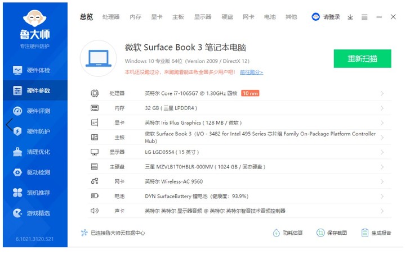Click the 显卡 graphics card row icon
Screen dimensions: 410x255
pyautogui.click(x=95, y=123)
